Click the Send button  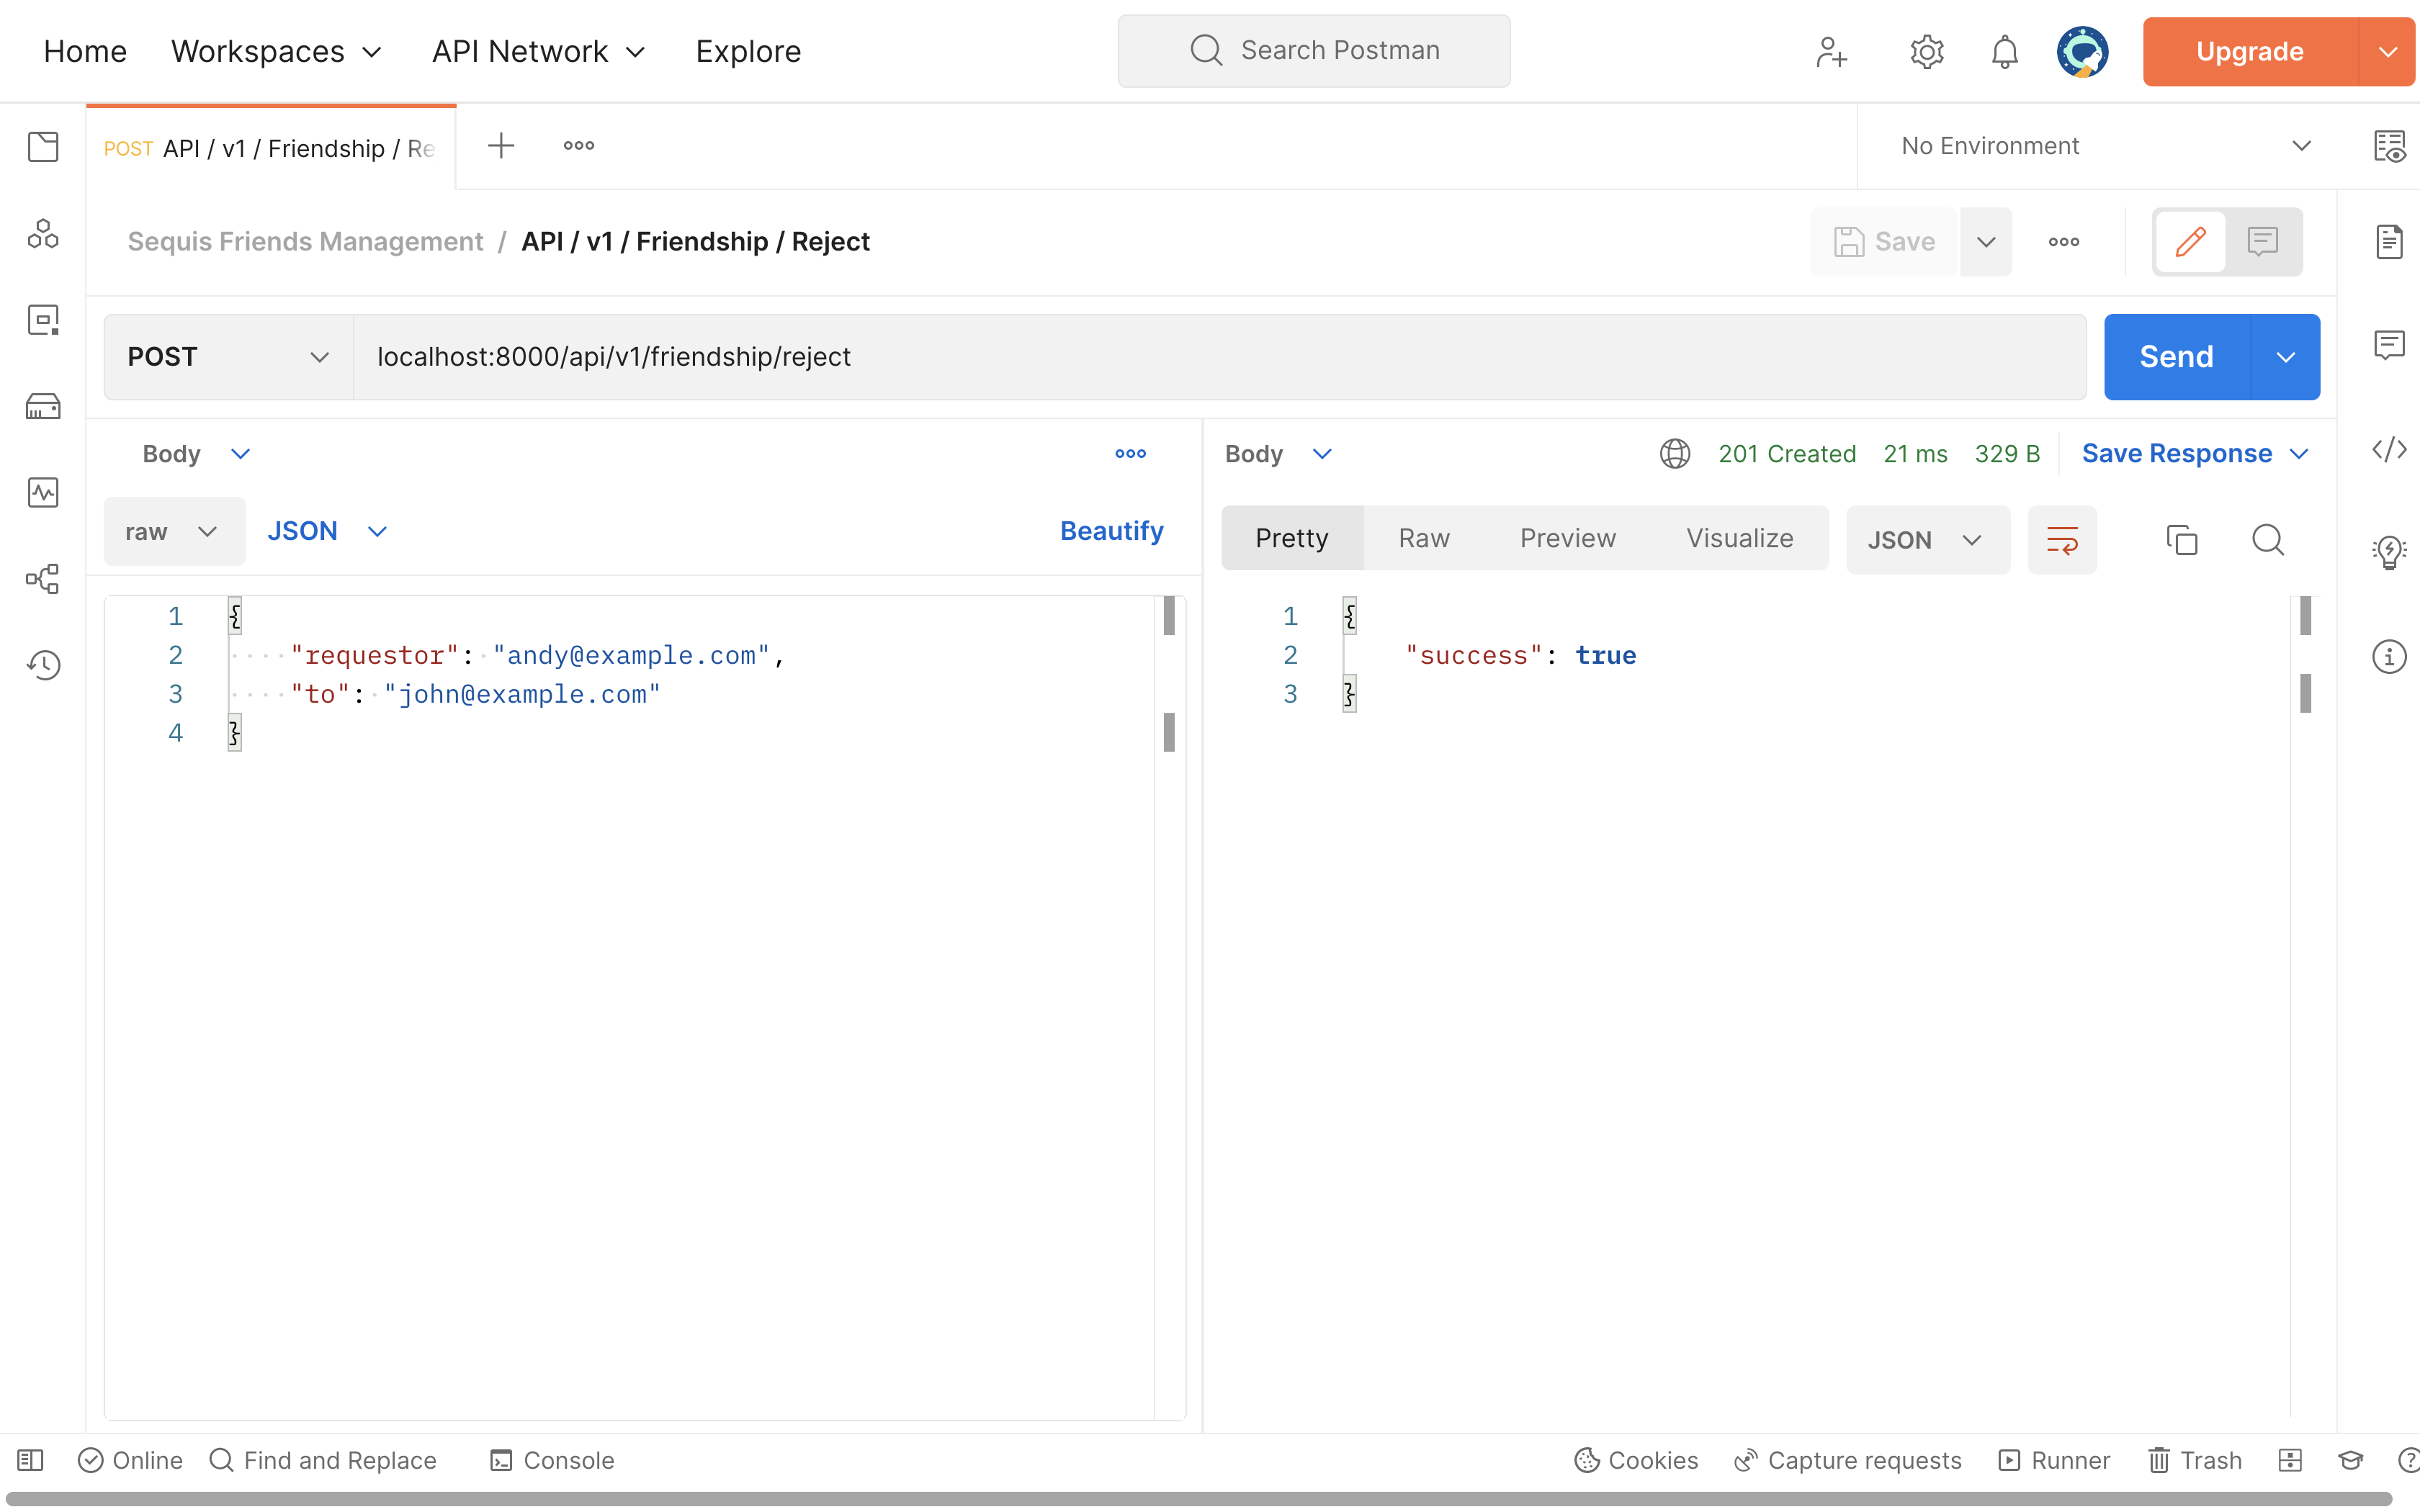click(x=2176, y=357)
